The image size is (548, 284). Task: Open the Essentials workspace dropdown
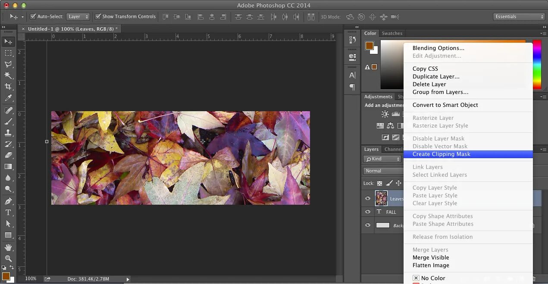coord(519,17)
